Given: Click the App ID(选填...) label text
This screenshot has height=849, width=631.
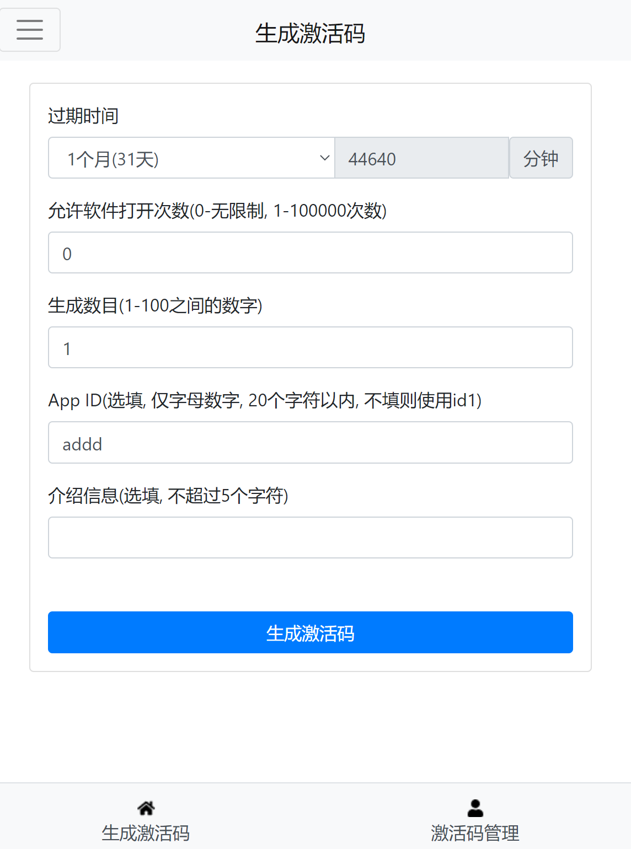Looking at the screenshot, I should pos(265,400).
